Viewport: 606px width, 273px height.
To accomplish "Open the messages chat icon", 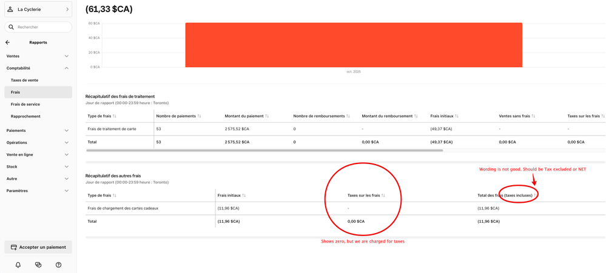I will pos(38,265).
